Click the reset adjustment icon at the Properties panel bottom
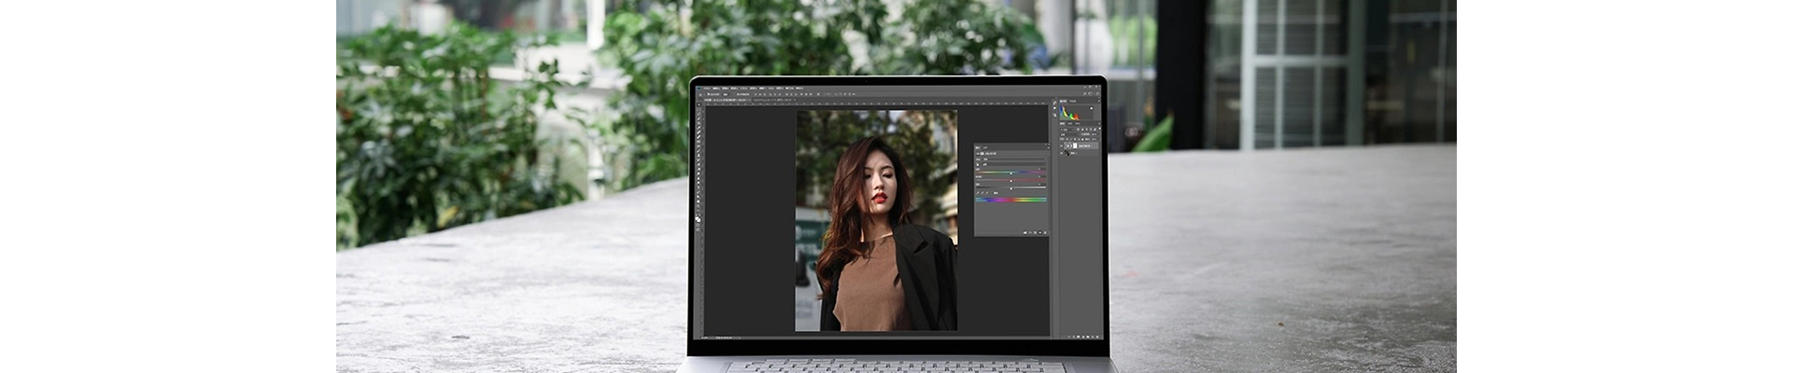Screen dimensions: 1793x373 [1033, 232]
